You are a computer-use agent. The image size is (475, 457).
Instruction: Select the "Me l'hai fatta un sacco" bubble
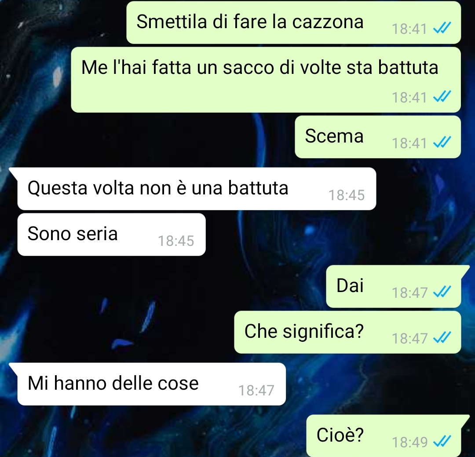[266, 80]
